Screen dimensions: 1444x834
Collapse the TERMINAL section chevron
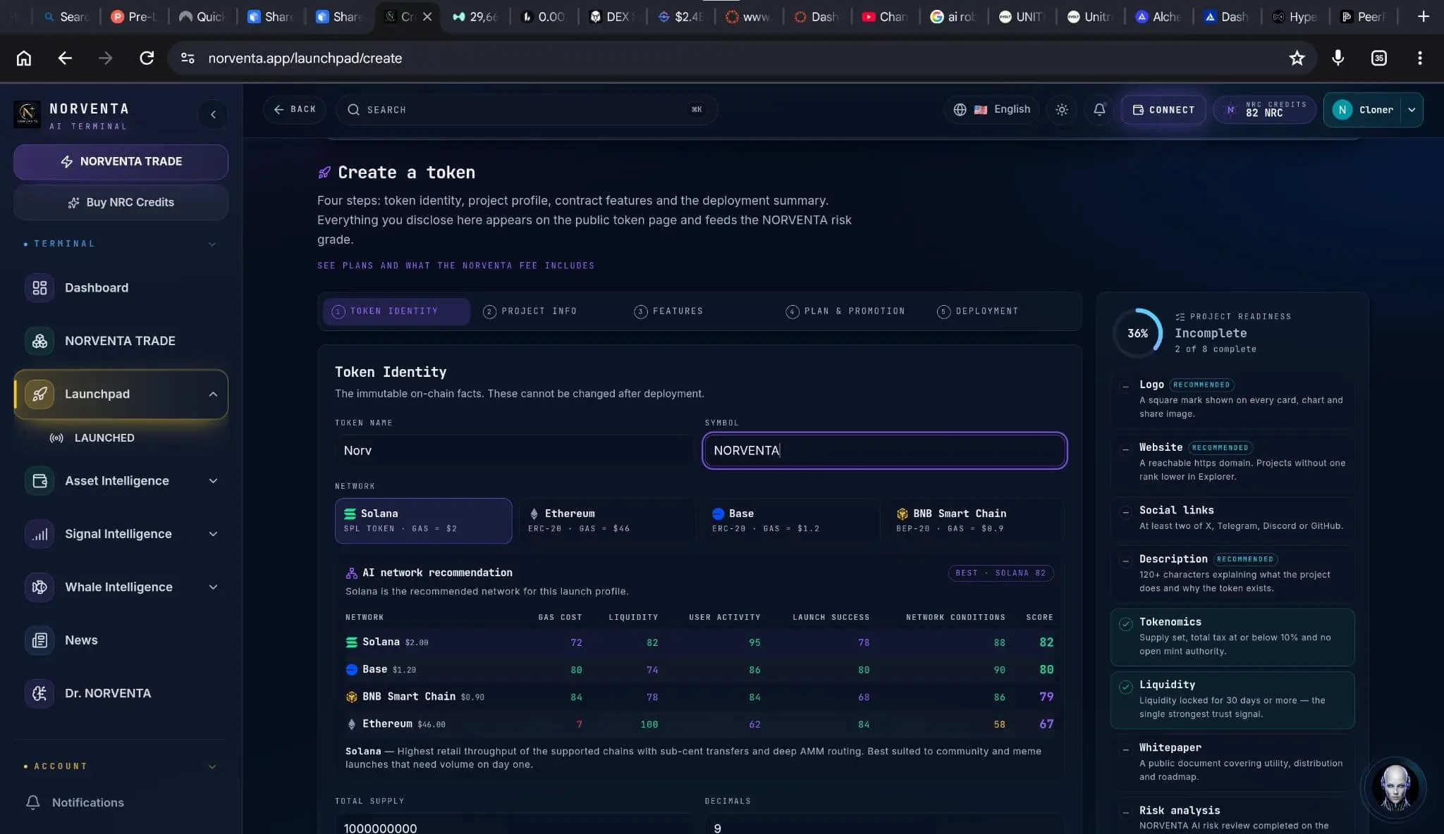pos(212,244)
